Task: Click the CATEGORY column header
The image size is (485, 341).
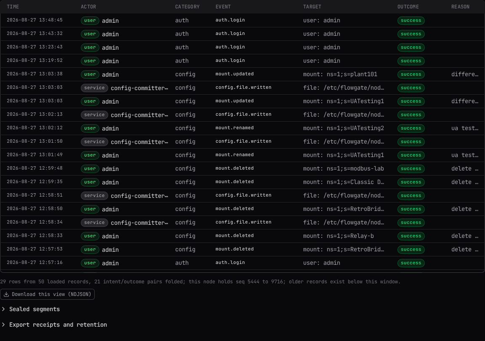Action: click(187, 7)
